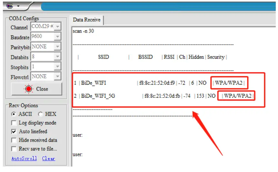Click the Ch column header text

[182, 57]
